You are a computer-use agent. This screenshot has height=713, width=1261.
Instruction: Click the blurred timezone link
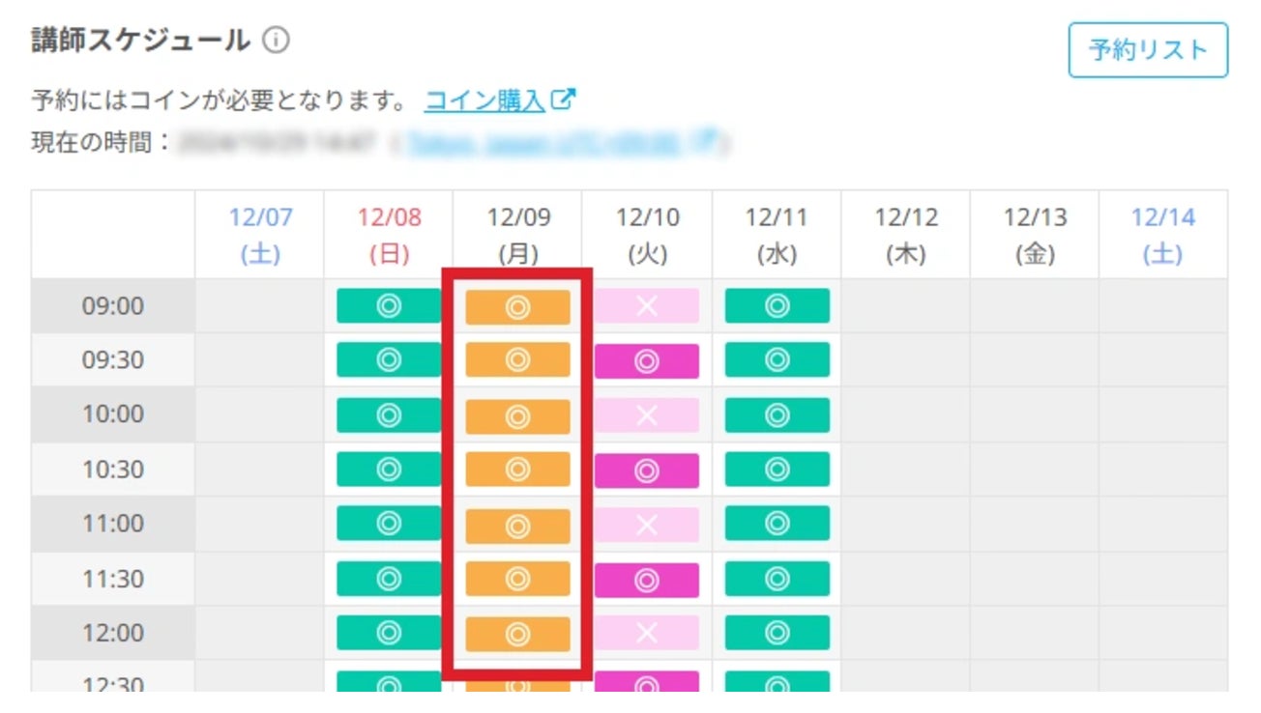point(561,143)
